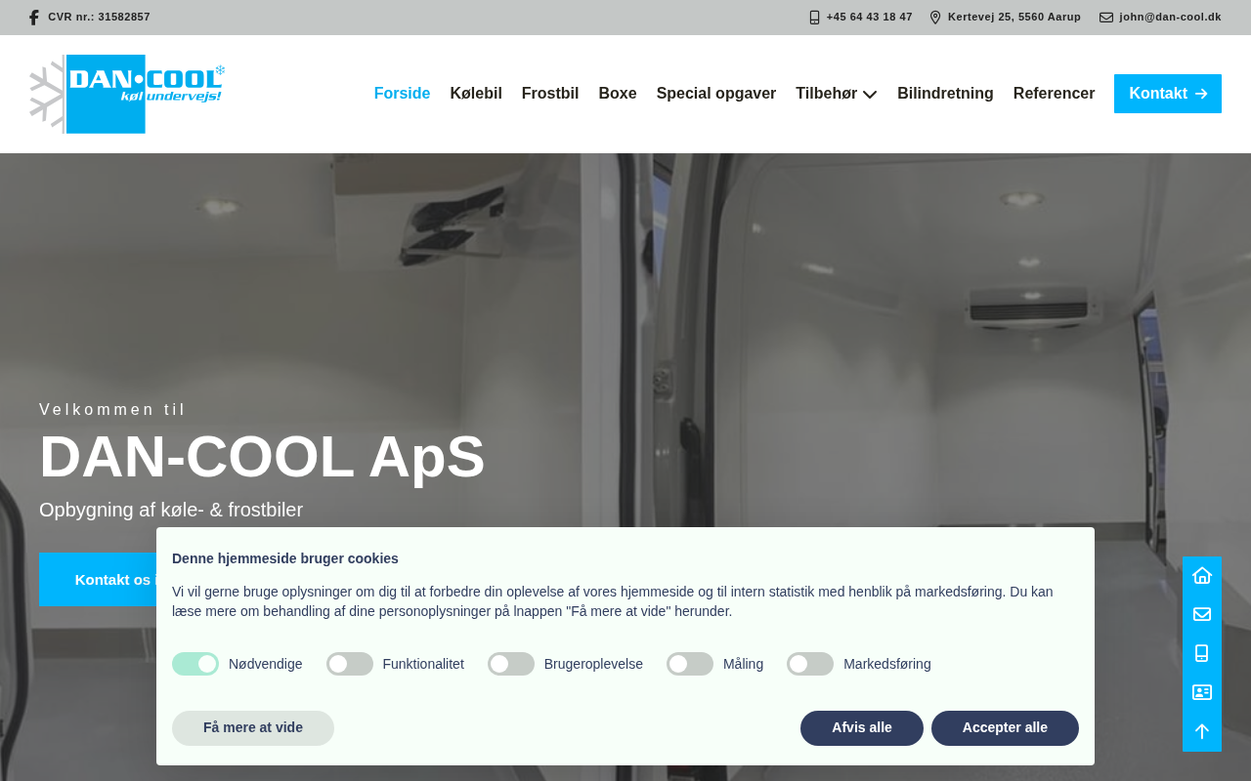This screenshot has height=781, width=1251.
Task: Click the scroll-to-top arrow icon
Action: pos(1202,731)
